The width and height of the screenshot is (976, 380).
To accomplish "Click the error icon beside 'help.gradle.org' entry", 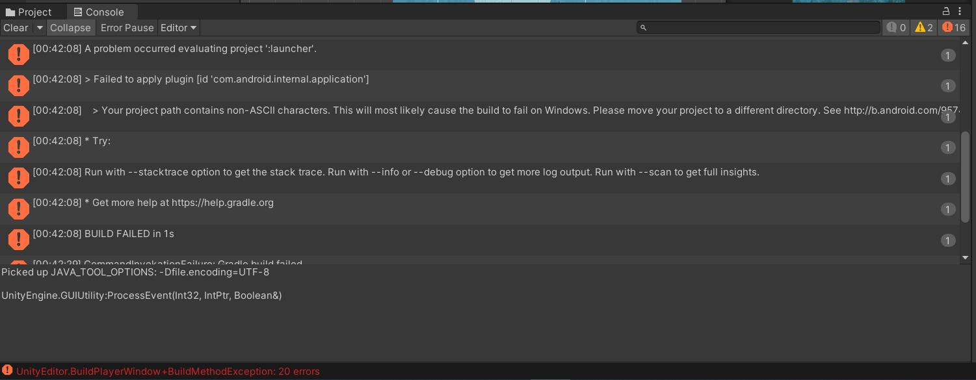I will [x=18, y=209].
